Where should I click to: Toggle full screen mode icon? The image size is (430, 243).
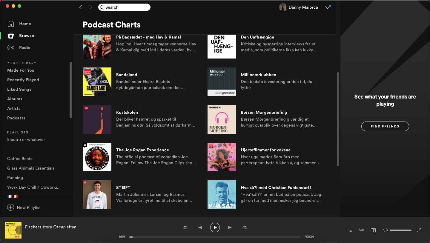pyautogui.click(x=419, y=230)
